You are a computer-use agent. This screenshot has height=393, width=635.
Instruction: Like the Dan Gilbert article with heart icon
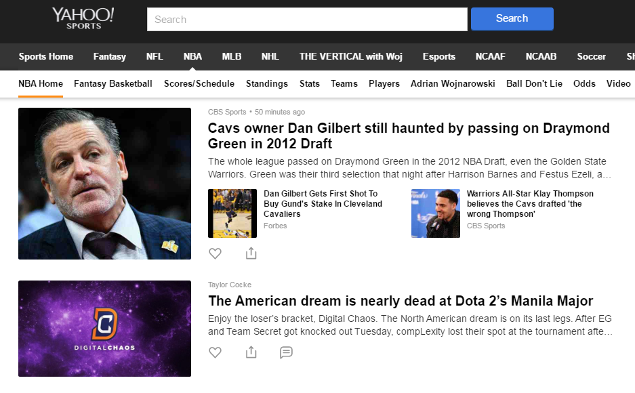215,253
